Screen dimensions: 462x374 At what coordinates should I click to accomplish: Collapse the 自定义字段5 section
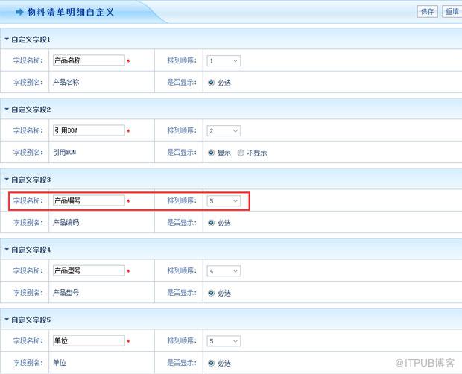[x=7, y=319]
